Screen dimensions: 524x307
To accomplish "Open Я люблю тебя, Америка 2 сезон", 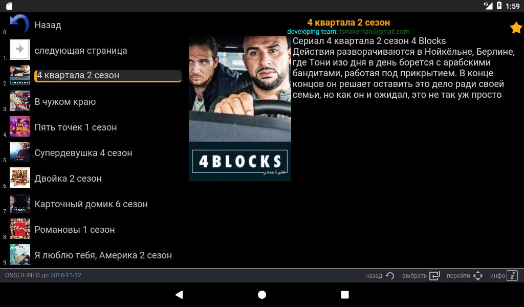I will [x=103, y=255].
